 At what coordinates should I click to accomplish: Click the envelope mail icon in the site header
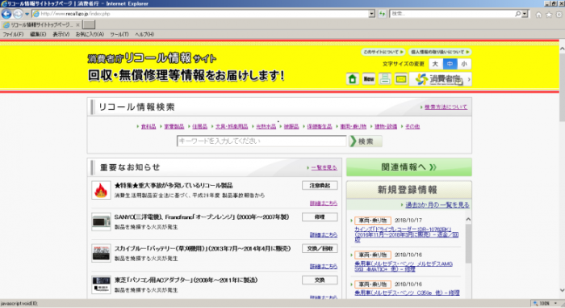click(x=401, y=78)
